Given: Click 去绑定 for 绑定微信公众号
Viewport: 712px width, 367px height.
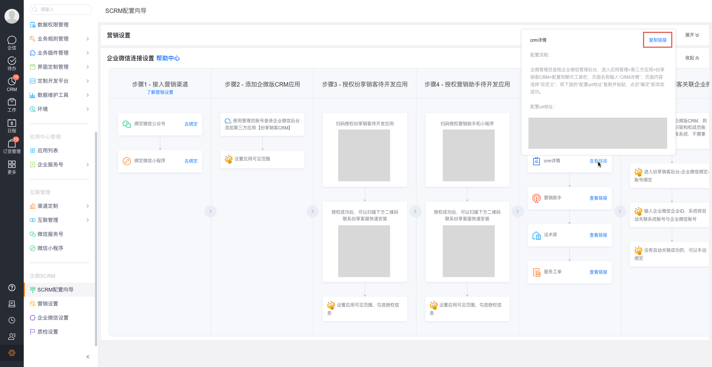Looking at the screenshot, I should pos(191,124).
